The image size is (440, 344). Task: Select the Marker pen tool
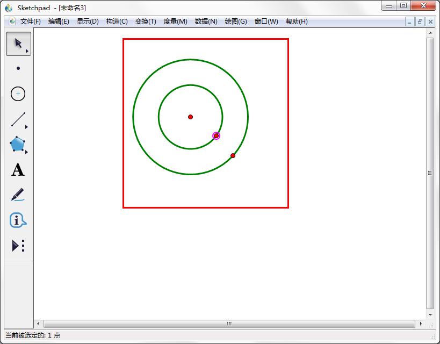tap(18, 195)
